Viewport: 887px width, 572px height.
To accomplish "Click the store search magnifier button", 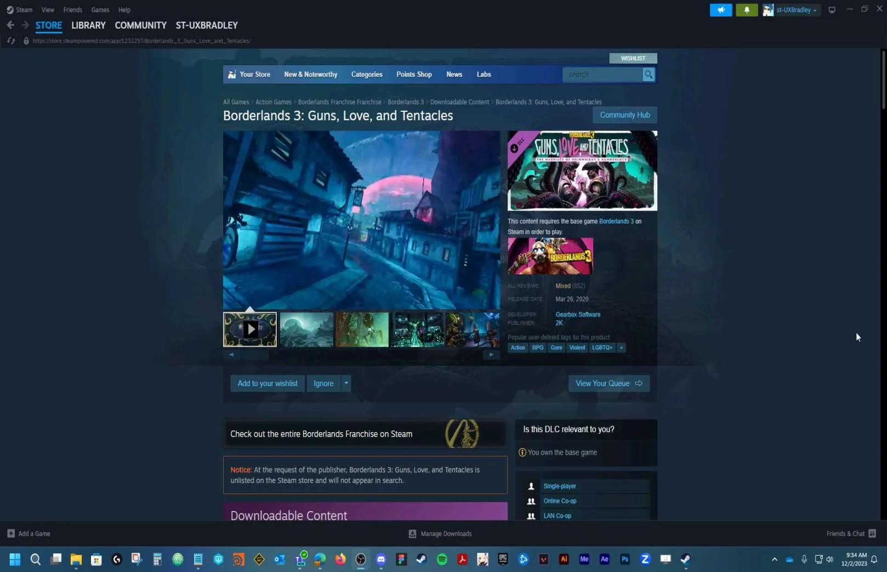I will (x=649, y=74).
